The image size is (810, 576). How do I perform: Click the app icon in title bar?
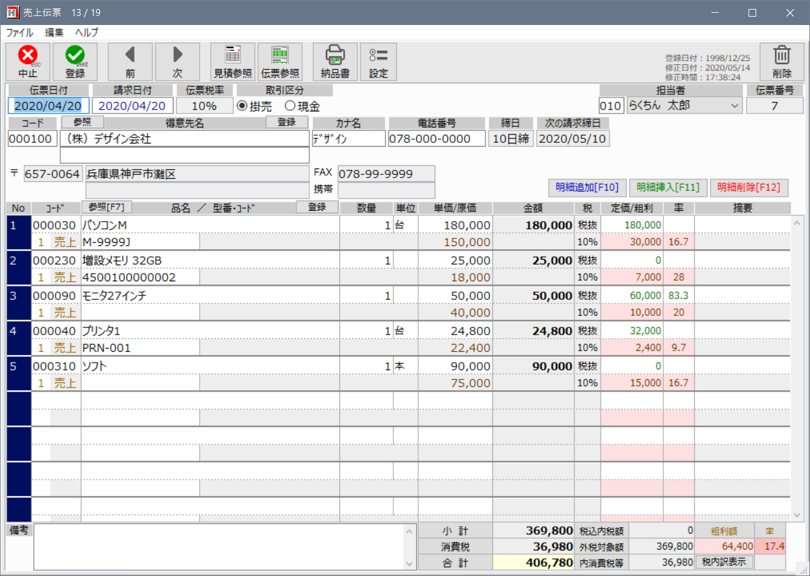12,12
